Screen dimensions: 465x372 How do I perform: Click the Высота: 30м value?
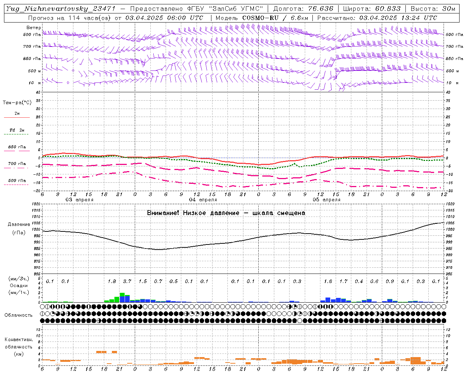pyautogui.click(x=433, y=9)
